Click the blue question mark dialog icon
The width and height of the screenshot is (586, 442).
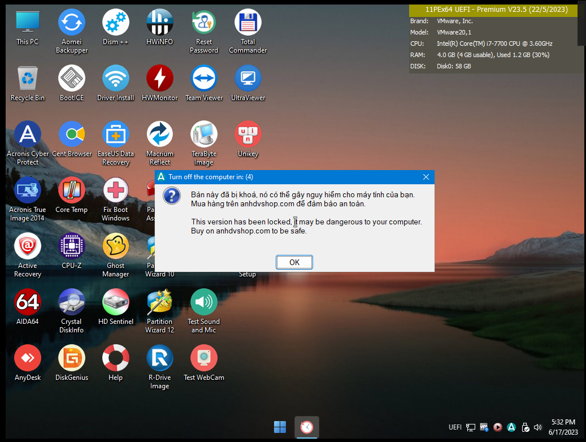[172, 196]
